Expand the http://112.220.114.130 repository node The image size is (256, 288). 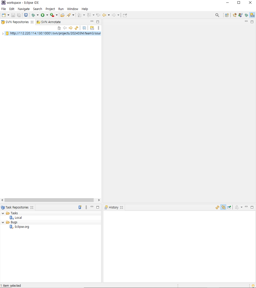pyautogui.click(x=3, y=34)
